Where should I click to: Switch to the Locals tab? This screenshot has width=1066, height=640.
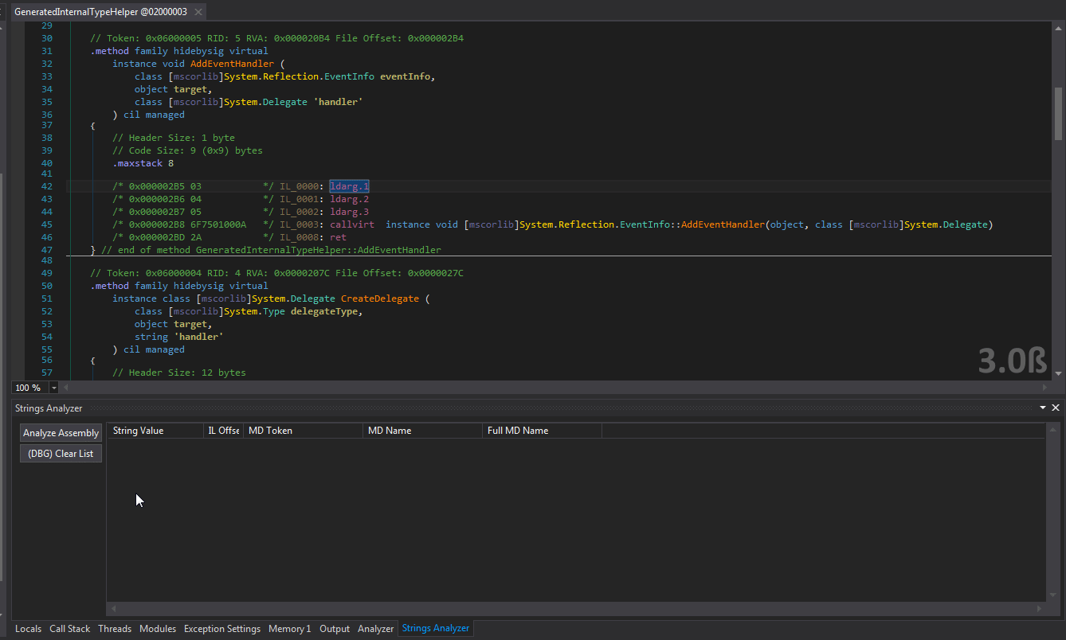pos(28,628)
